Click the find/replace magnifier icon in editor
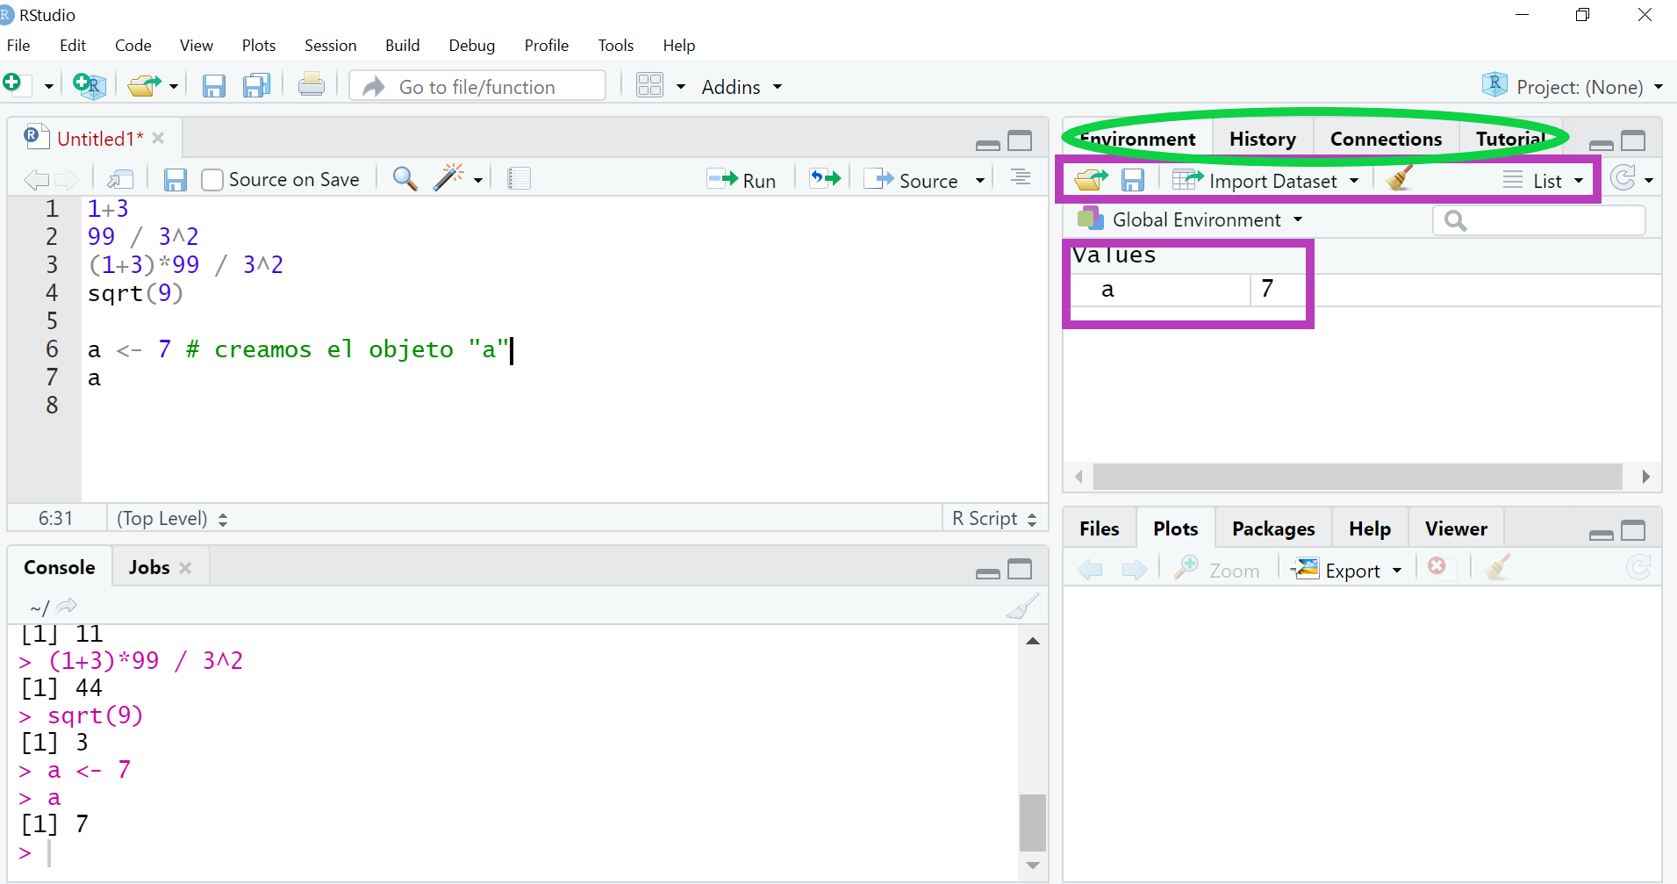Viewport: 1677px width, 884px height. (x=405, y=179)
